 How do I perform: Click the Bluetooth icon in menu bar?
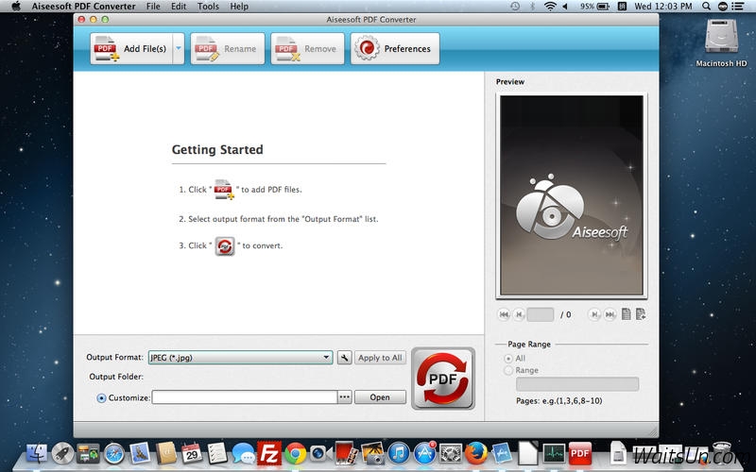click(532, 7)
